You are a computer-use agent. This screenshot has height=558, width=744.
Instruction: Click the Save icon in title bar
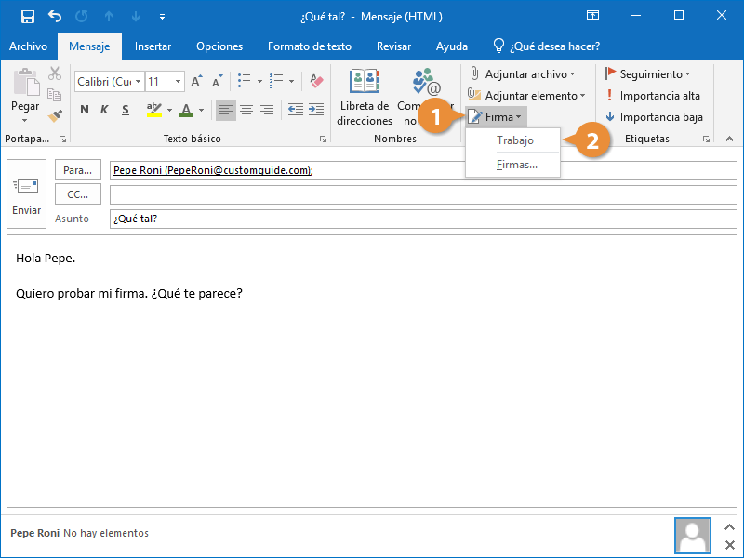coord(28,16)
